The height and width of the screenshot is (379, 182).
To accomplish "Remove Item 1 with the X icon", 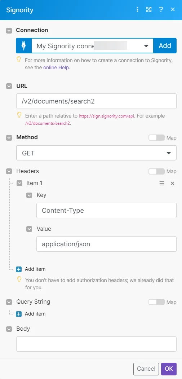I will [172, 183].
